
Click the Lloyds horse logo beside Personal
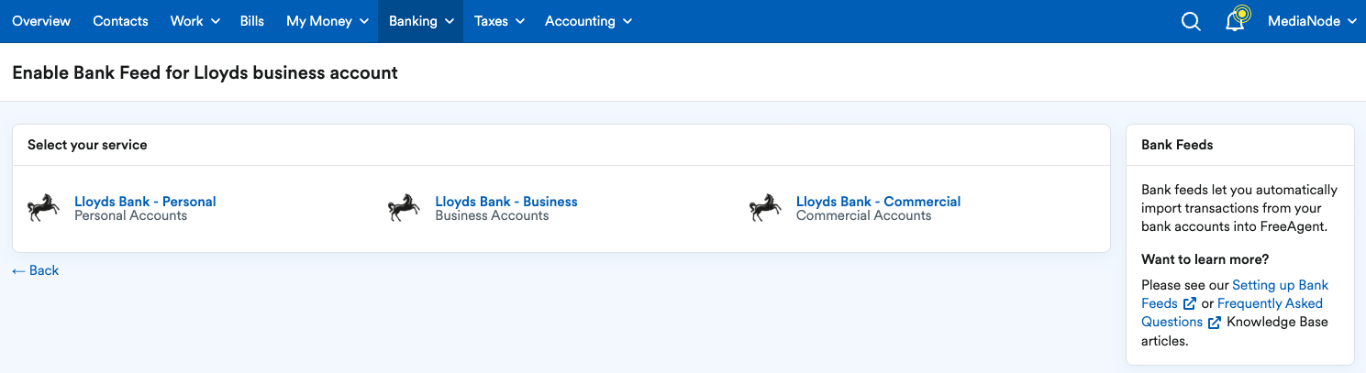(43, 208)
